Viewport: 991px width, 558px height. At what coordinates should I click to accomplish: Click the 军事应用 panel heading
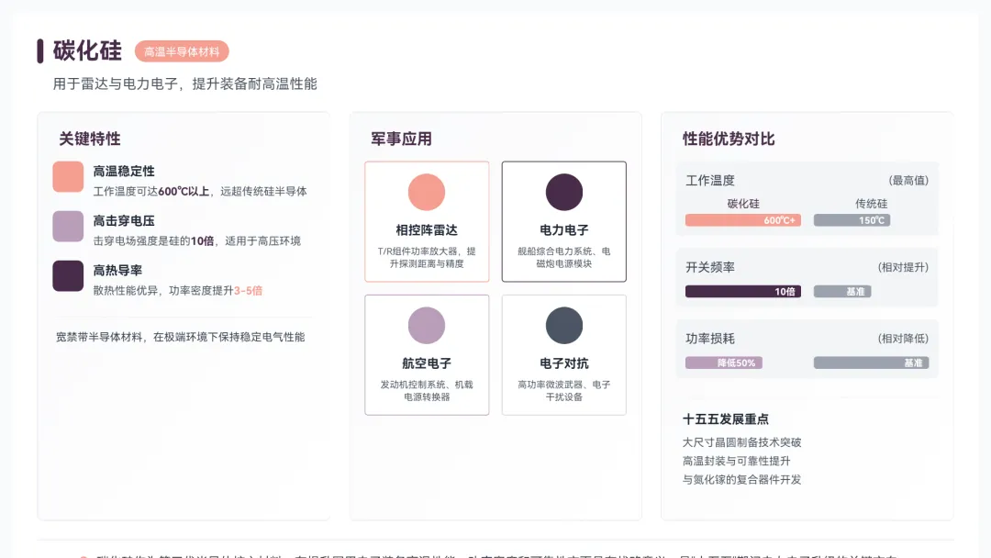[401, 139]
